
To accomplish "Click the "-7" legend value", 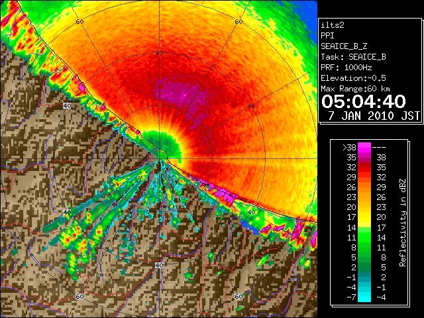I will coord(351,297).
